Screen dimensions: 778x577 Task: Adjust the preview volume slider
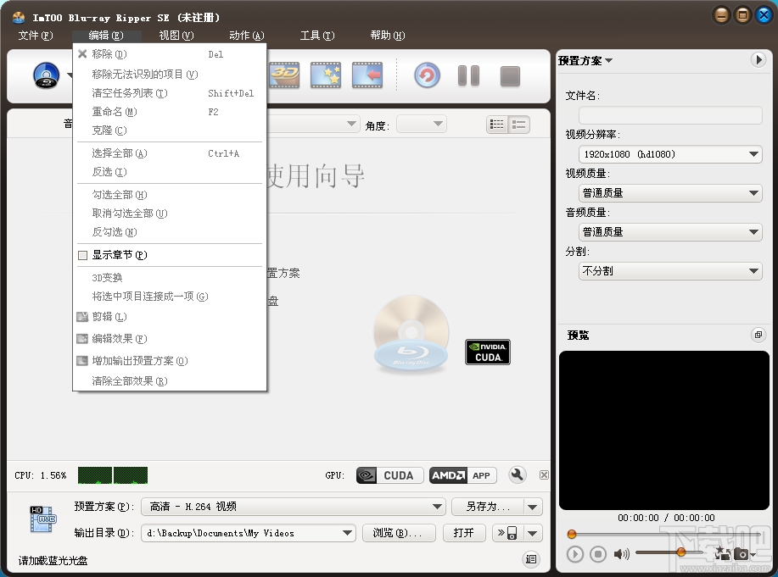click(x=681, y=552)
